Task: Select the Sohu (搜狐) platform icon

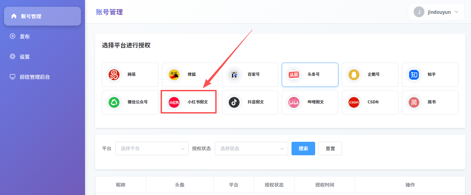Action: click(x=174, y=74)
